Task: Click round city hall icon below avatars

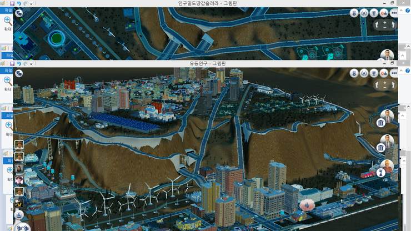Action: (19, 215)
